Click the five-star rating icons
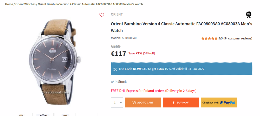Screen dimensions: 260x116 click(209, 38)
